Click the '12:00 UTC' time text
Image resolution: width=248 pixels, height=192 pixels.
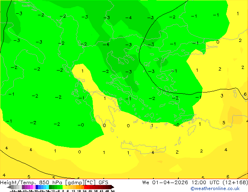205,183
